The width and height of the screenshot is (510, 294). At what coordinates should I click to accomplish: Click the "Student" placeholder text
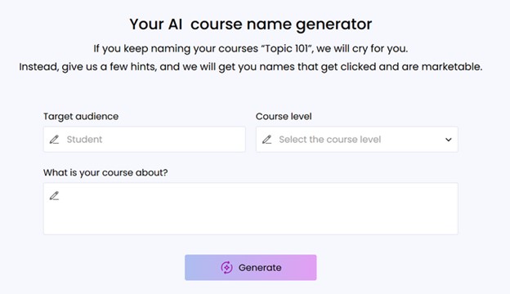click(84, 140)
